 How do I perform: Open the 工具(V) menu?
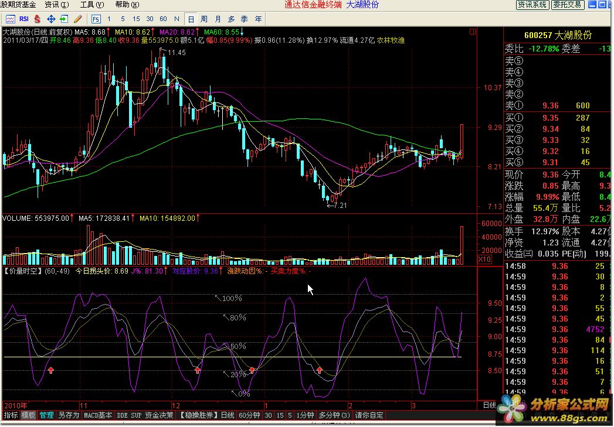tap(92, 5)
